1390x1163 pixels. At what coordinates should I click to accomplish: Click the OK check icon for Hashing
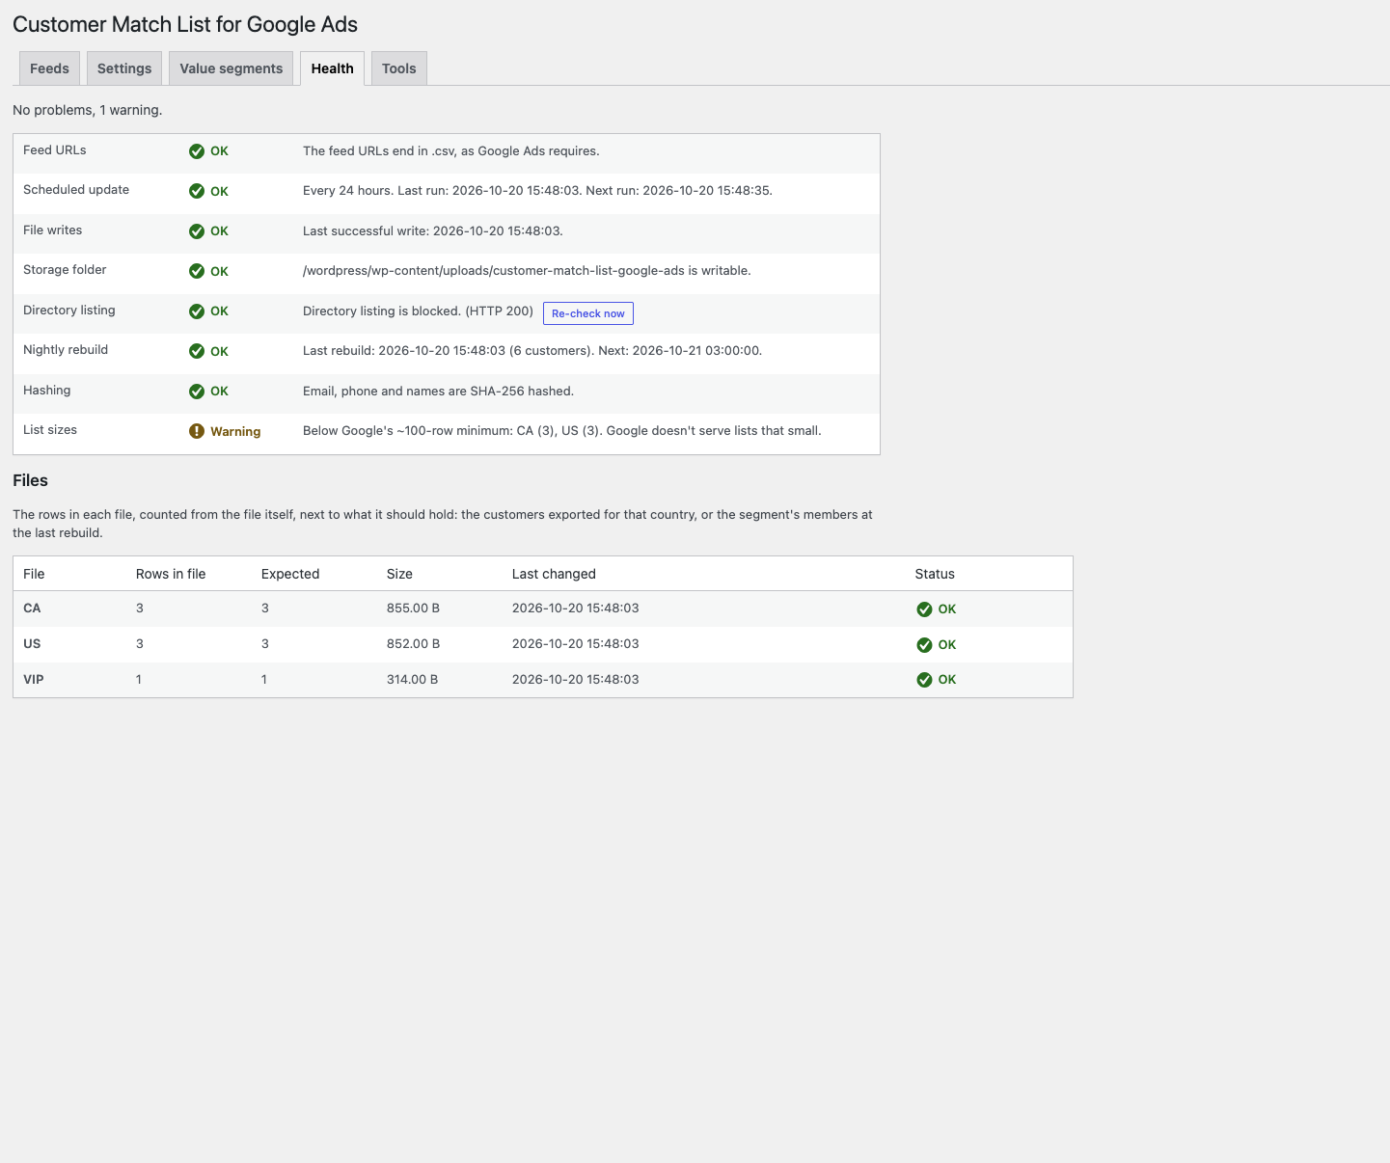click(x=197, y=392)
